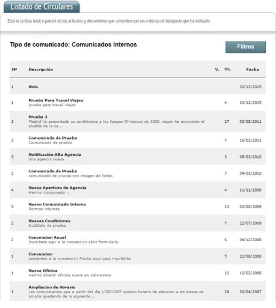Select the Nueva Oficina circular

pyautogui.click(x=43, y=270)
